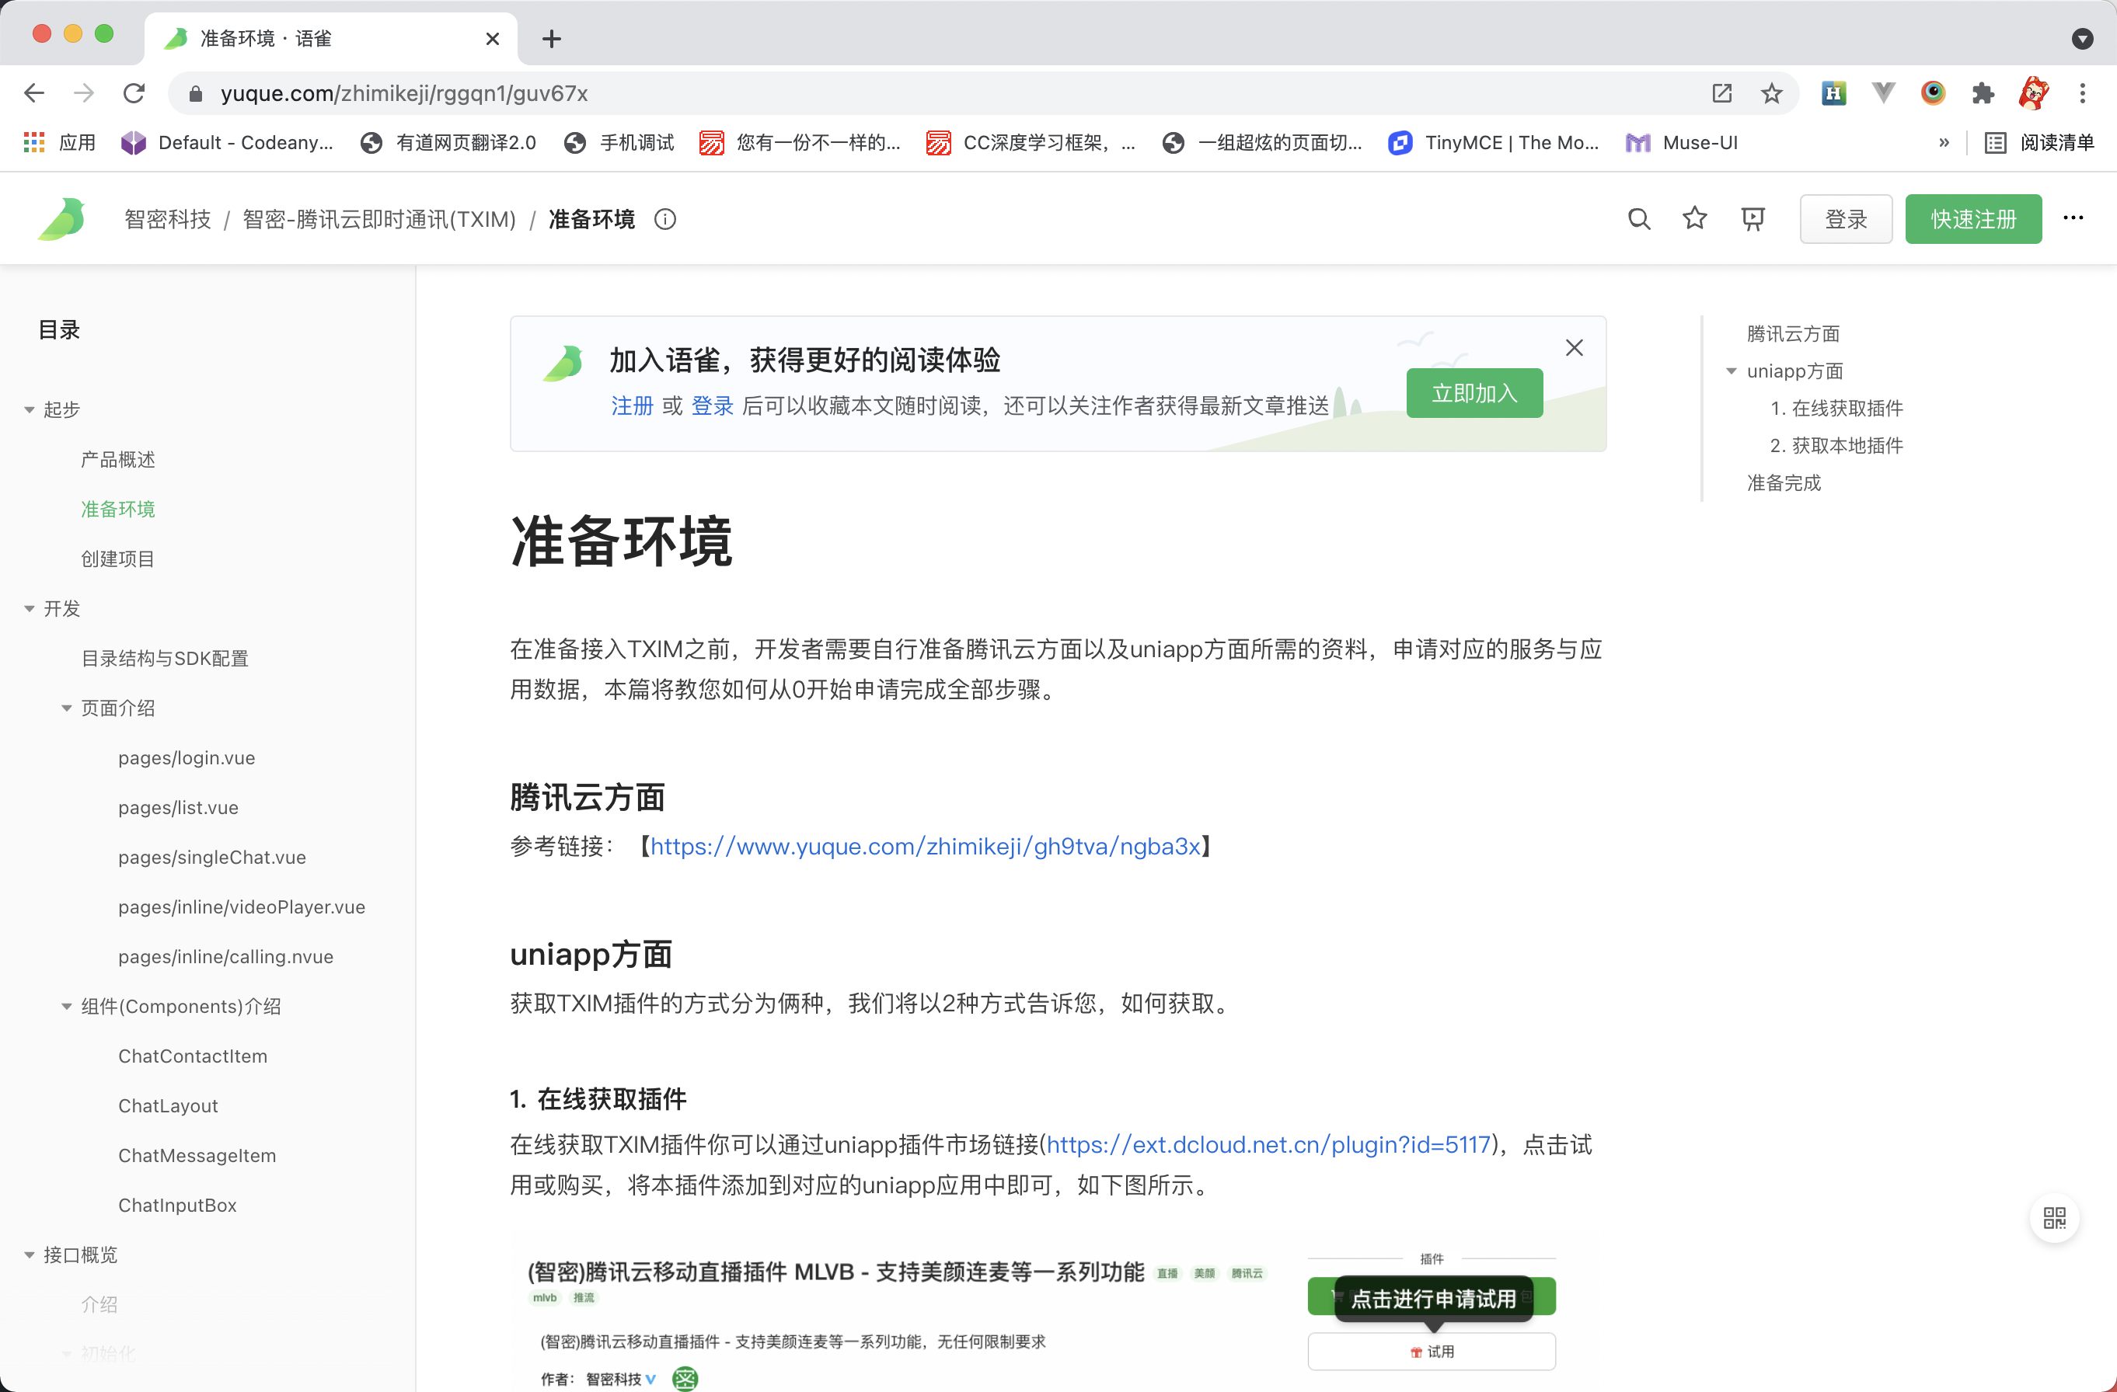This screenshot has width=2117, height=1392.
Task: Open the page in app via address bar icon
Action: [x=1722, y=92]
